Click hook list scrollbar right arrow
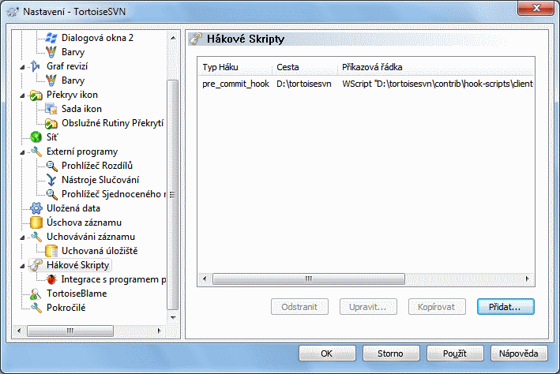The width and height of the screenshot is (560, 374). pyautogui.click(x=528, y=279)
